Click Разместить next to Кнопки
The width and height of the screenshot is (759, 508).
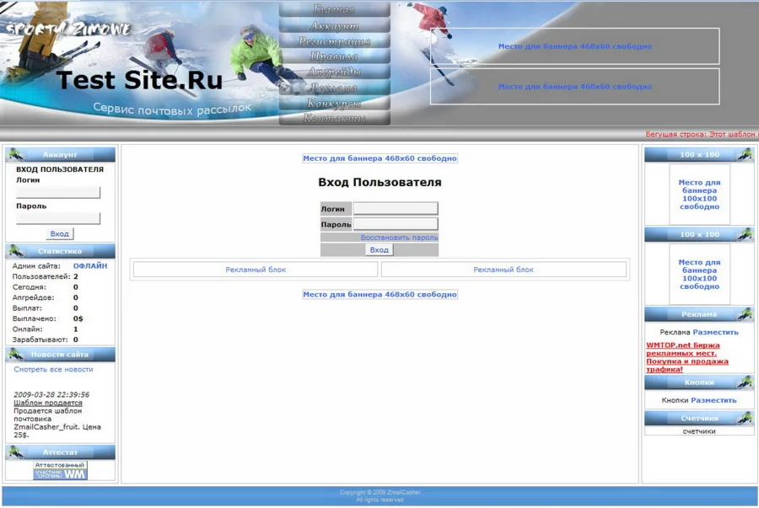click(713, 400)
